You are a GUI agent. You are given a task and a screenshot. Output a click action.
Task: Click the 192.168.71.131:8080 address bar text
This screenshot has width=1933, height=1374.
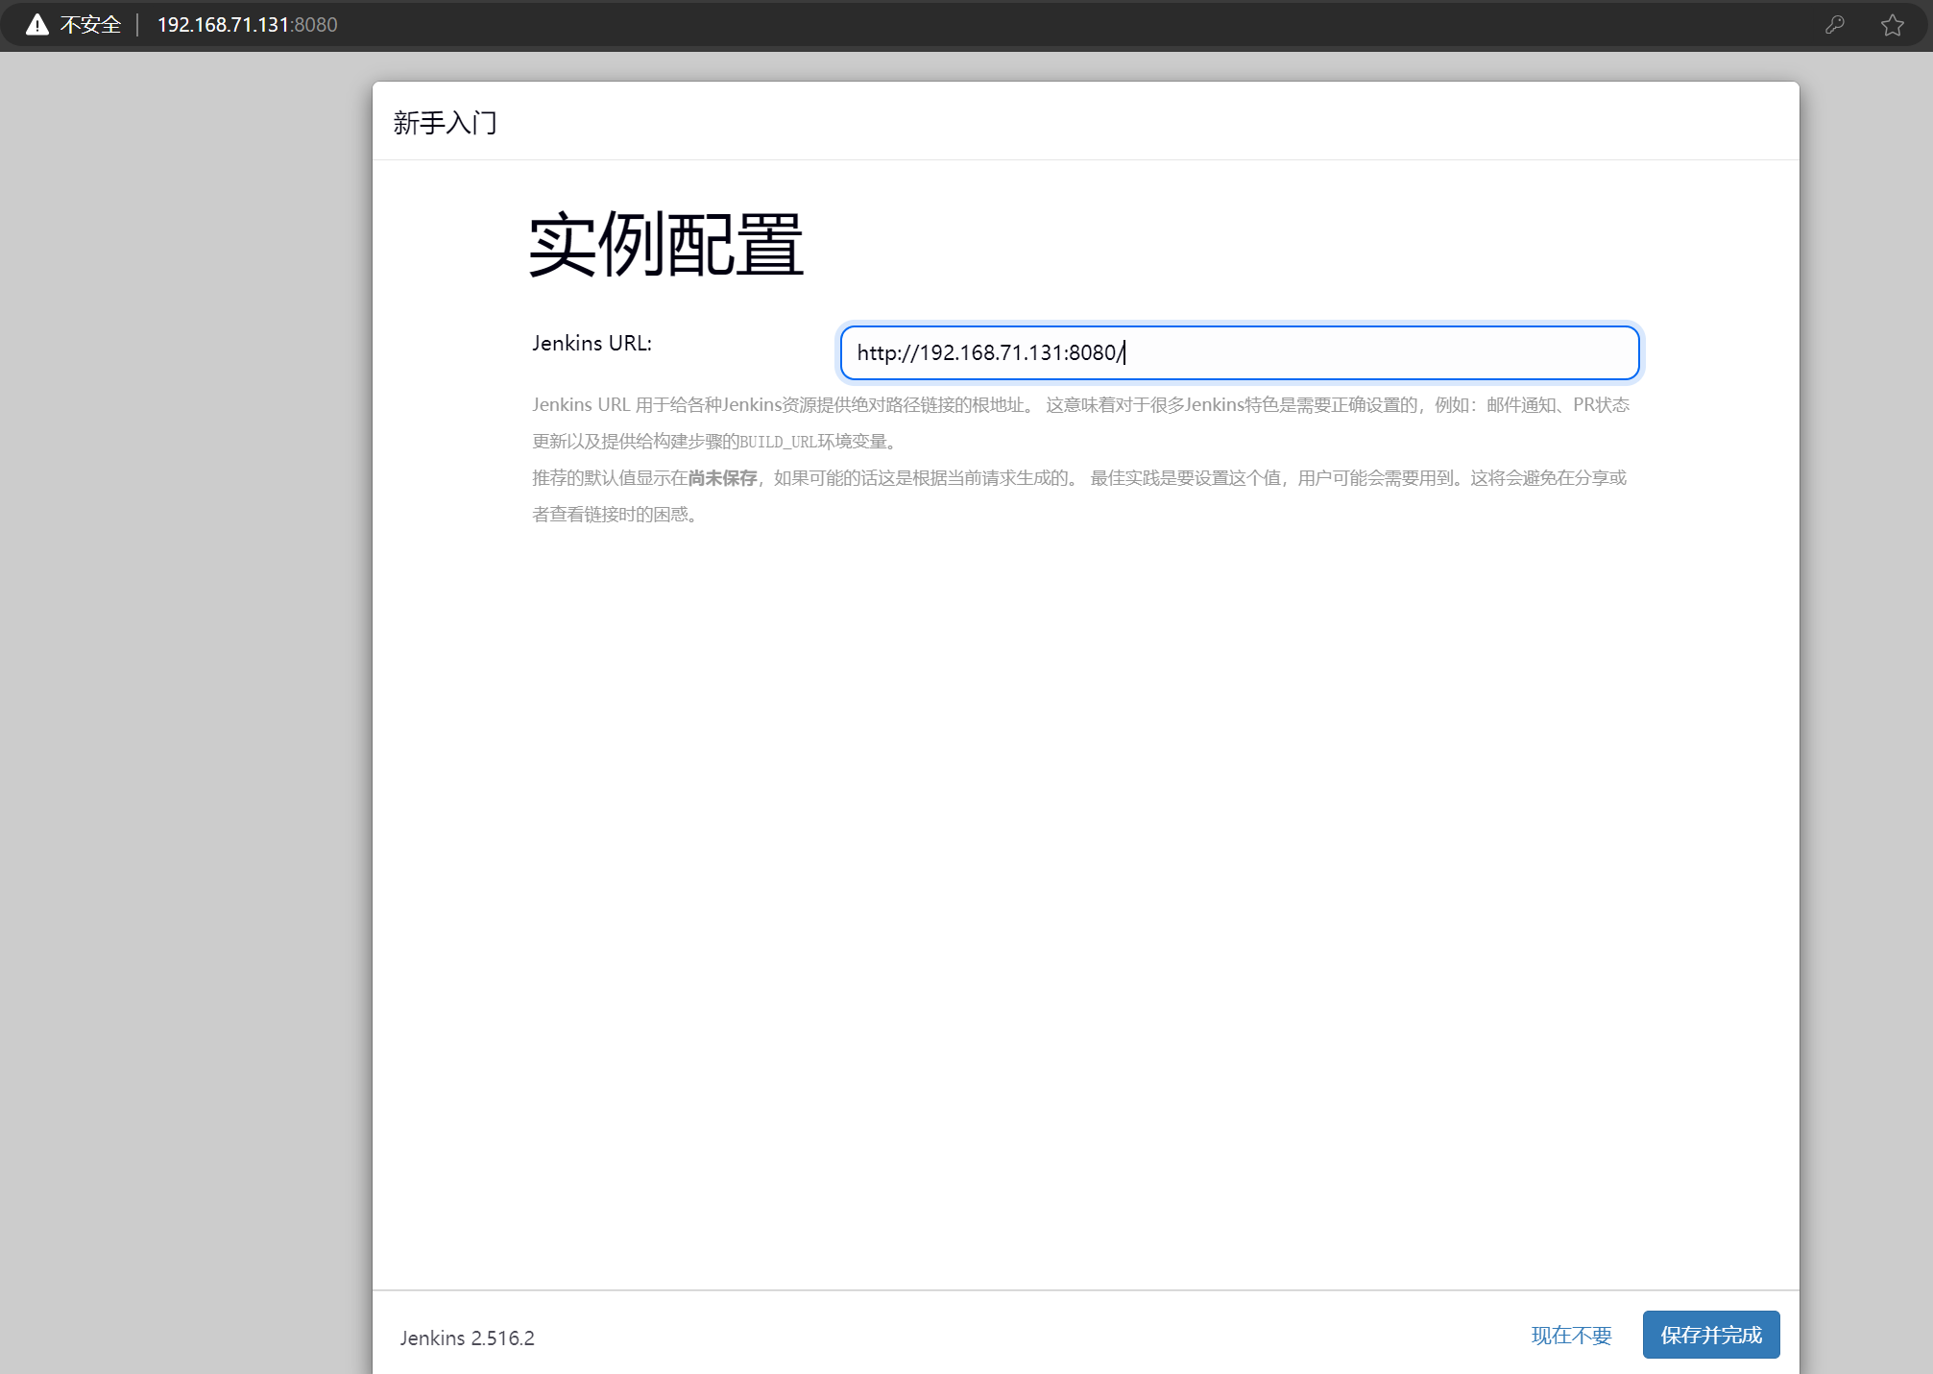(x=247, y=25)
